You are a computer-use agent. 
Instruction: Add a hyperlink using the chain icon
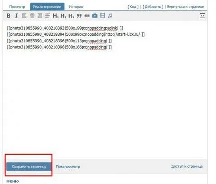point(87,16)
